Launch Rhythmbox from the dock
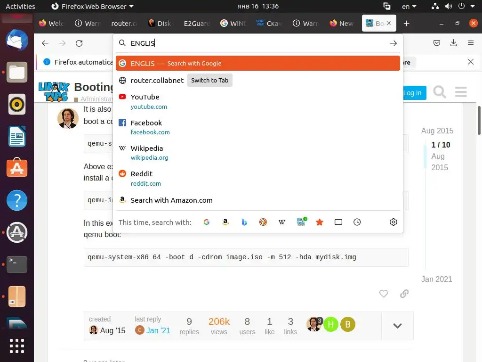This screenshot has width=482, height=362. pos(17,104)
